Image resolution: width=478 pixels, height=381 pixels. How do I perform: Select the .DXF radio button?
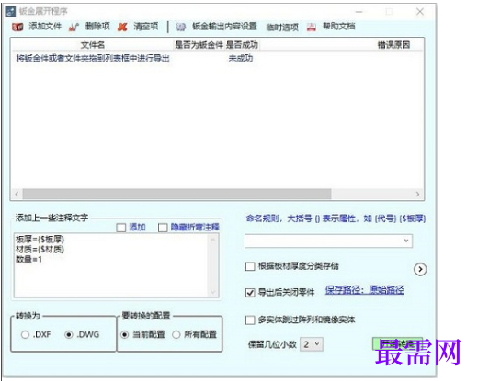point(25,334)
